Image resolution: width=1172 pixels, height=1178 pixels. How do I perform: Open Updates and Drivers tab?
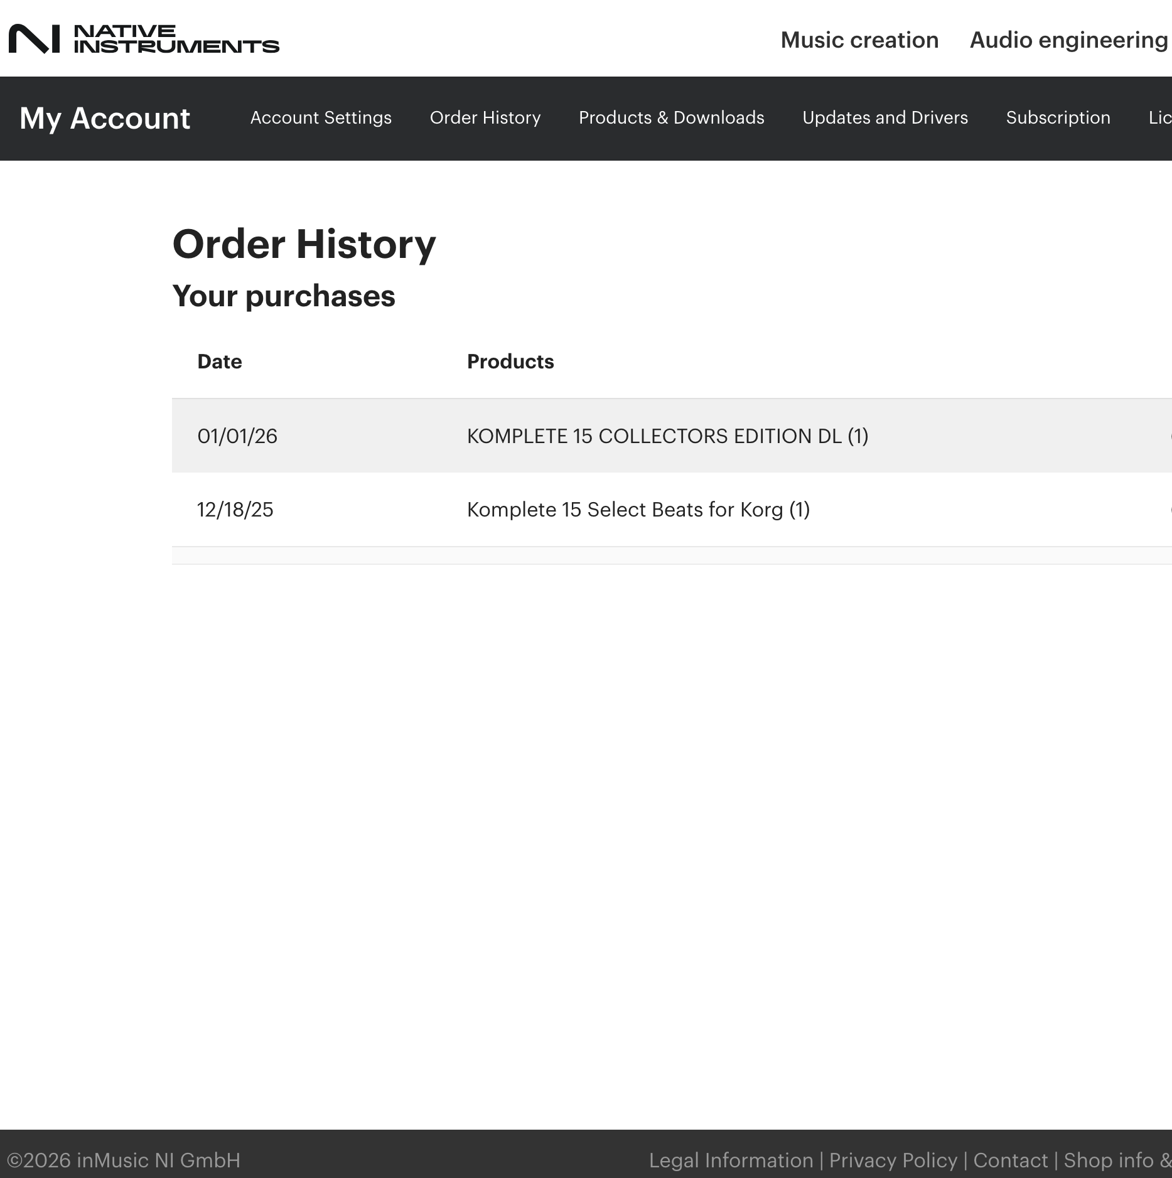point(885,118)
